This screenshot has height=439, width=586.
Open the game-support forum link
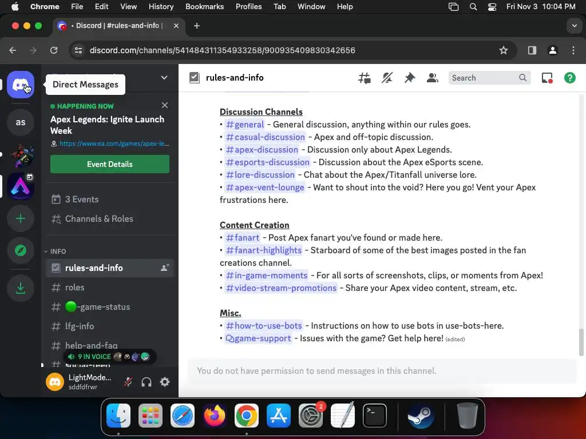258,338
